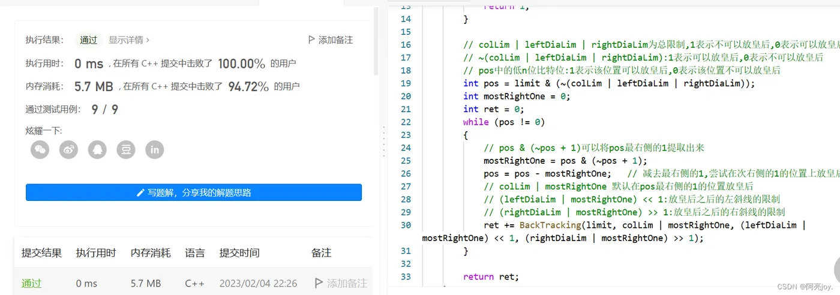Viewport: 840px width, 295px height.
Task: Click line number 22 in code editor
Action: [x=405, y=122]
